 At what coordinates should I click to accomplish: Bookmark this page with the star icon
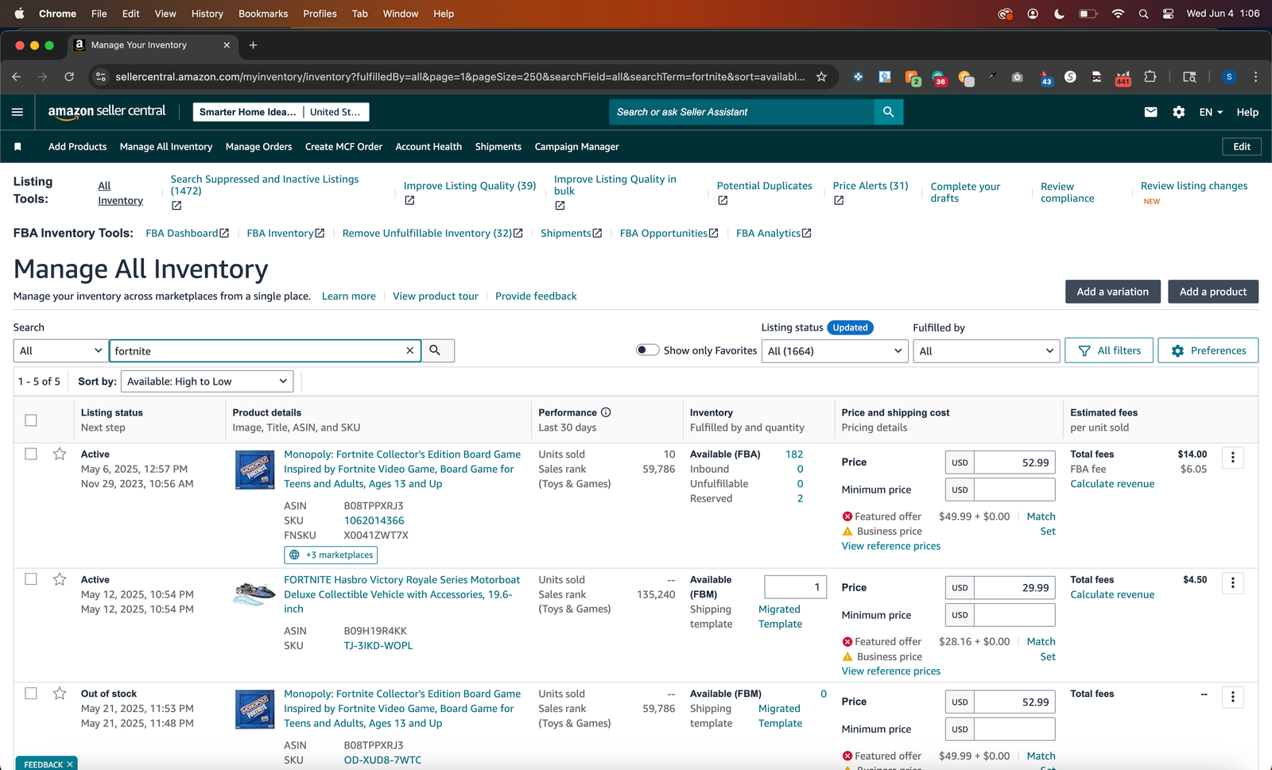(x=821, y=77)
